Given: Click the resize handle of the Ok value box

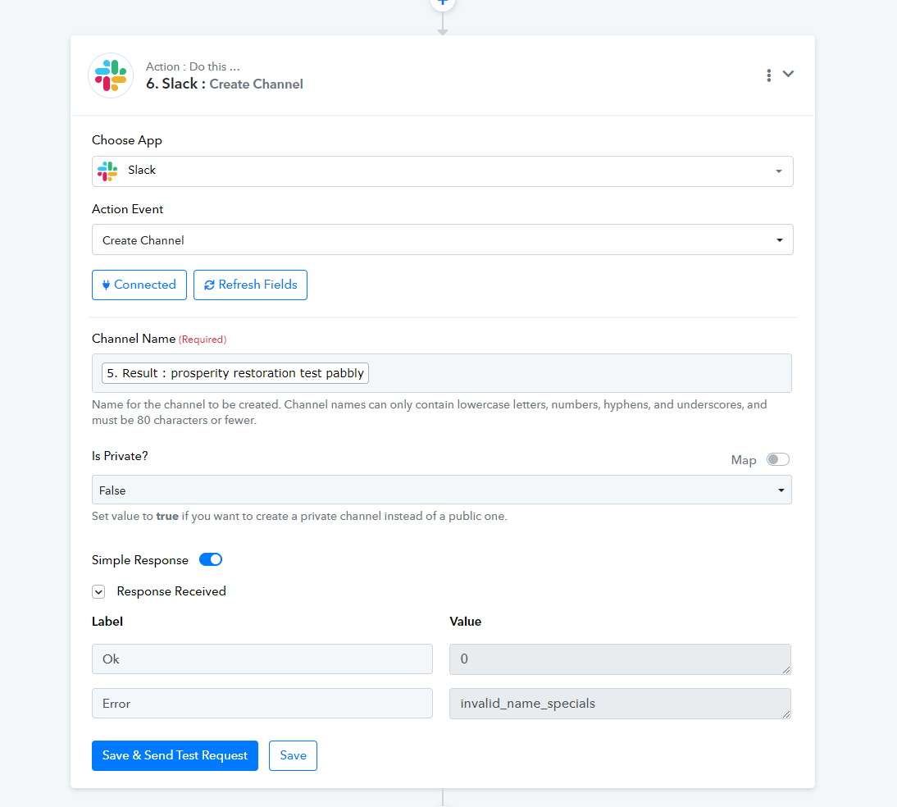Looking at the screenshot, I should tap(786, 670).
